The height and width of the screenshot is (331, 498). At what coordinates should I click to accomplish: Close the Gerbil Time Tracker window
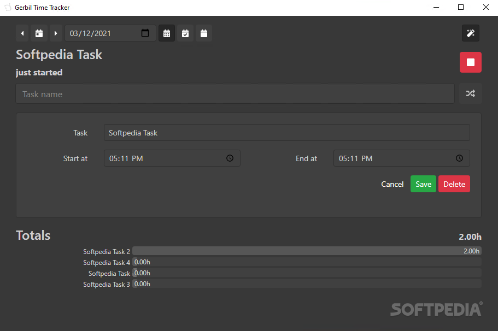[485, 7]
